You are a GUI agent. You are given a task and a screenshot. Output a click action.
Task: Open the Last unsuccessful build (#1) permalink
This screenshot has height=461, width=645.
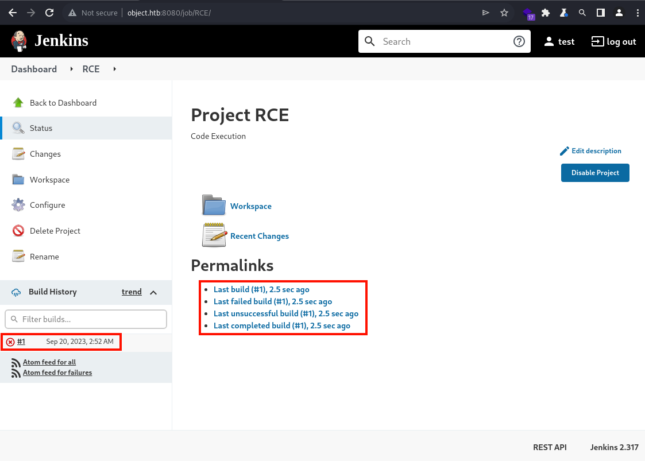[286, 313]
